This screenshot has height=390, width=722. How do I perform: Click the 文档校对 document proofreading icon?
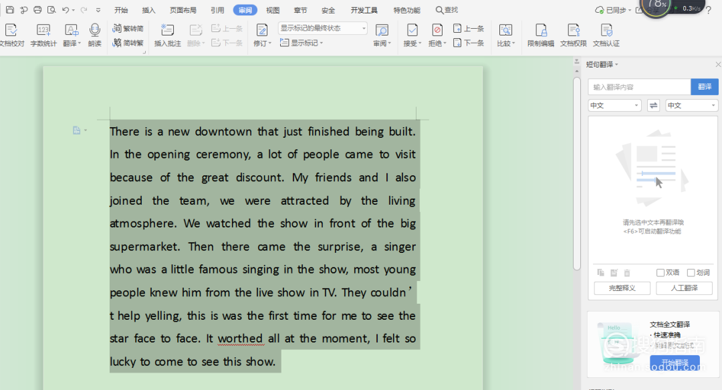point(11,31)
